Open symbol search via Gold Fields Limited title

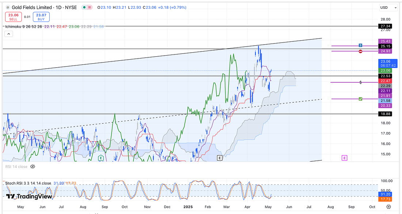click(x=32, y=7)
